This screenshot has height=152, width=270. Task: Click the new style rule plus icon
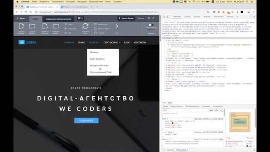[x=221, y=110]
